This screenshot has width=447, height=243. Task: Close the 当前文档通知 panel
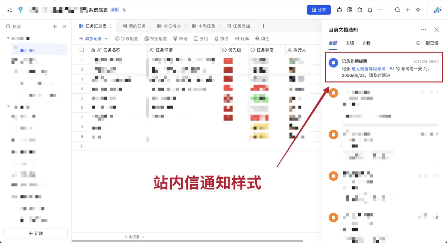click(x=437, y=30)
